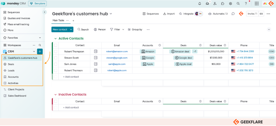This screenshot has height=126, width=276.
Task: Tick the Robert Thomson row checkbox
Action: point(56,70)
